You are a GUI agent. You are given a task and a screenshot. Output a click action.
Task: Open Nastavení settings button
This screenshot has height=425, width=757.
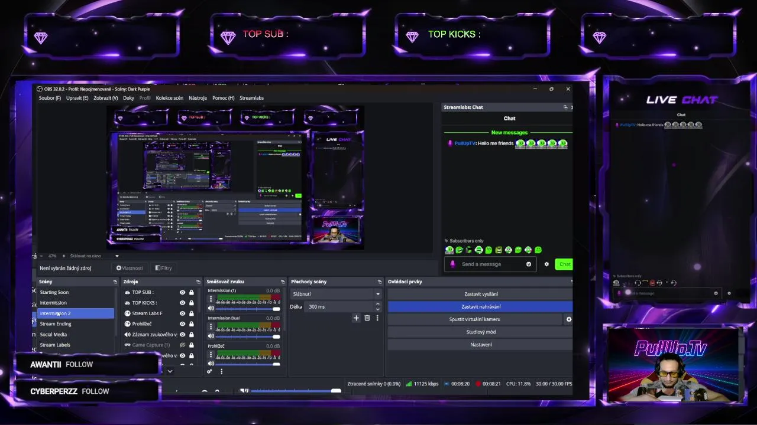click(480, 345)
